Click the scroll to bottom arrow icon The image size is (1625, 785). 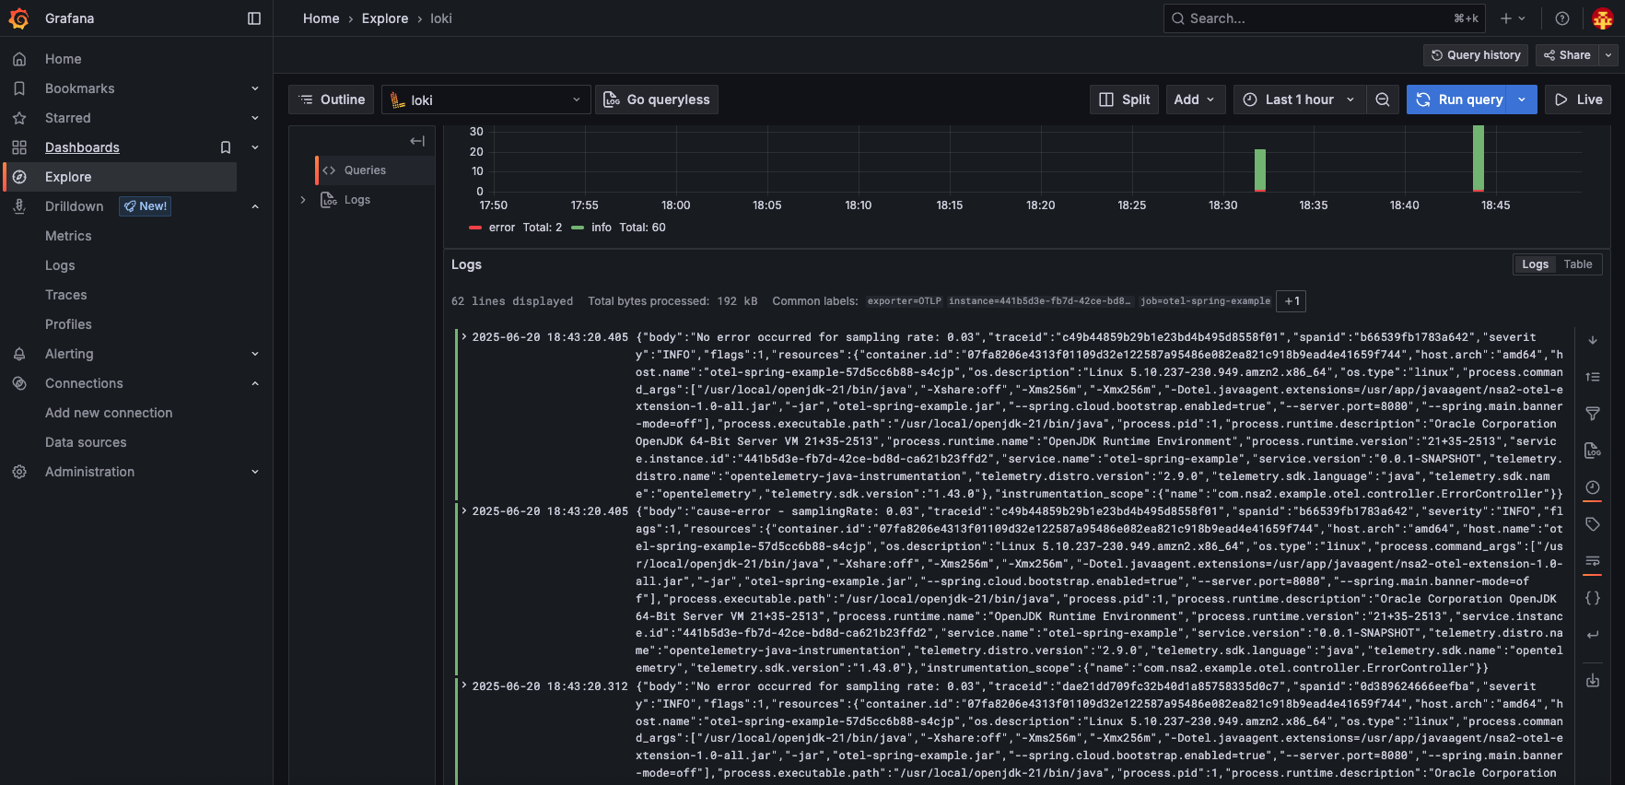tap(1593, 340)
